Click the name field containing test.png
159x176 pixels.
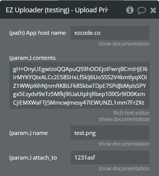click(110, 133)
